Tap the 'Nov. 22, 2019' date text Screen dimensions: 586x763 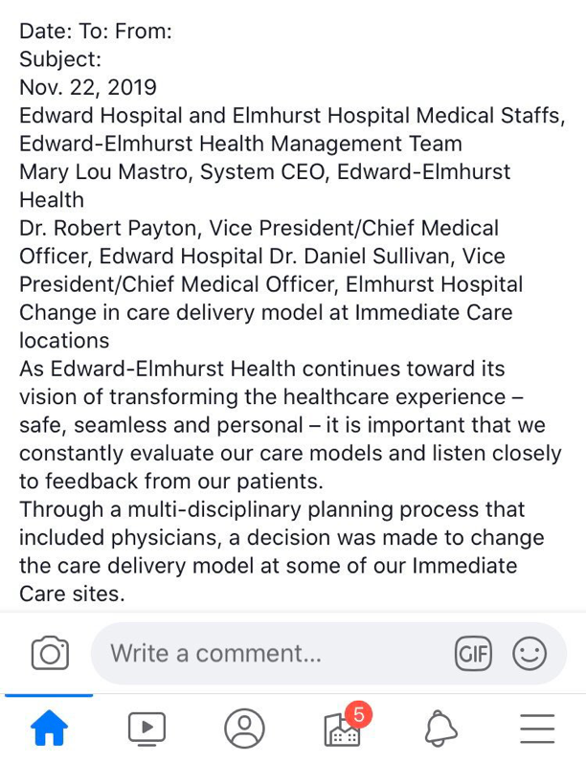click(88, 87)
